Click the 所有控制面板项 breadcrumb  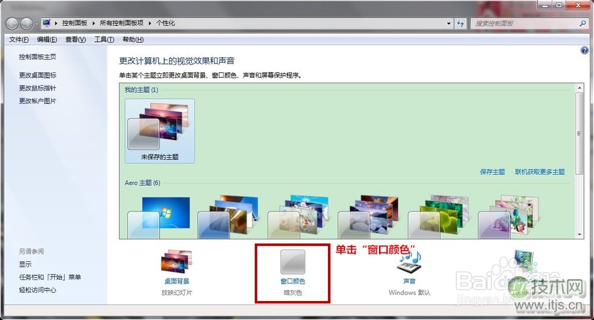coord(122,23)
